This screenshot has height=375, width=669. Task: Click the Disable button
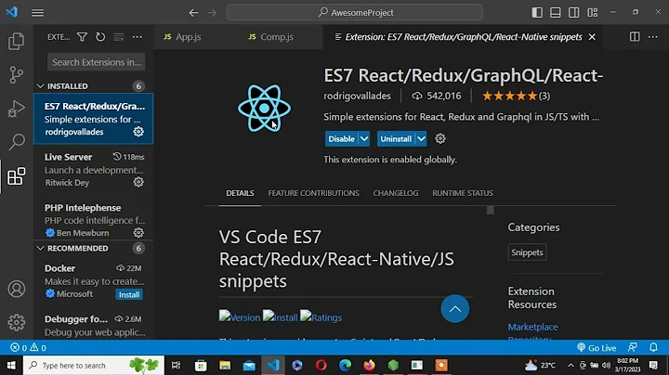(x=341, y=139)
